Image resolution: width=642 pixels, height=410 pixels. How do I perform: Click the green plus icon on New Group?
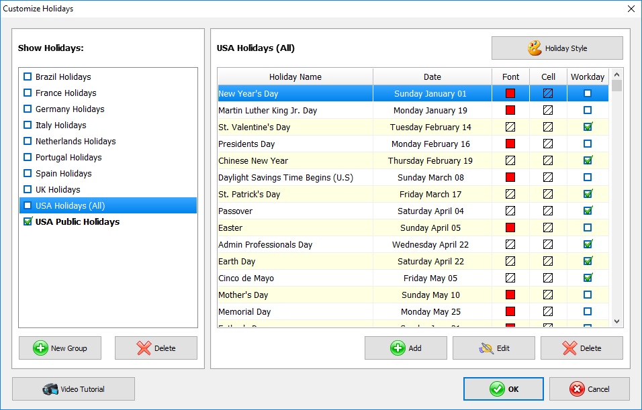click(40, 348)
